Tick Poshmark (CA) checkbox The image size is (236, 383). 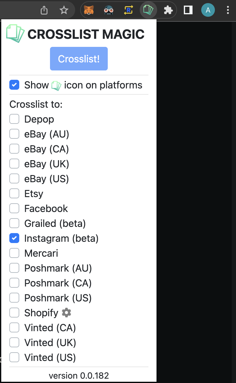coord(14,283)
